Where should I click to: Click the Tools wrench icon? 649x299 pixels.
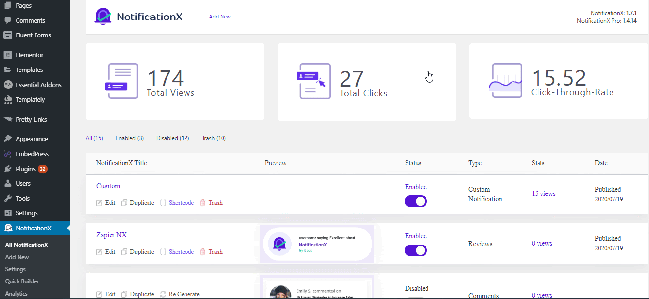pyautogui.click(x=8, y=198)
